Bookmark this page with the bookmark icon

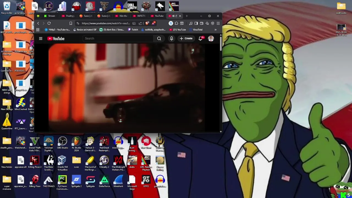coord(71,23)
